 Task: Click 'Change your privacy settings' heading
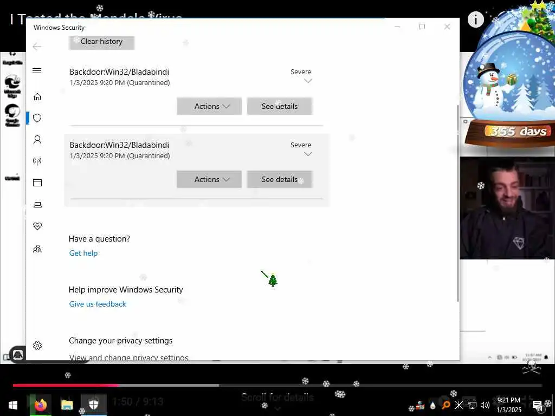coord(121,341)
